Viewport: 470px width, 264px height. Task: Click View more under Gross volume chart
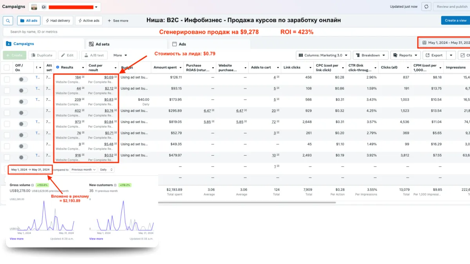click(16, 239)
